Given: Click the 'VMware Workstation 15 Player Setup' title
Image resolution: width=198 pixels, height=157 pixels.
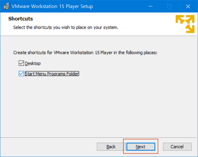Looking at the screenshot, I should click(x=52, y=6).
